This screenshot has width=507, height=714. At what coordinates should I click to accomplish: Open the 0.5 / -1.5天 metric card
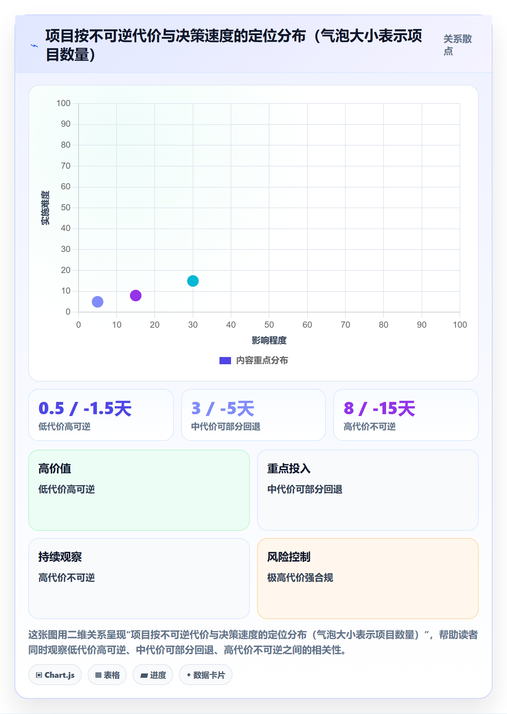pyautogui.click(x=101, y=415)
